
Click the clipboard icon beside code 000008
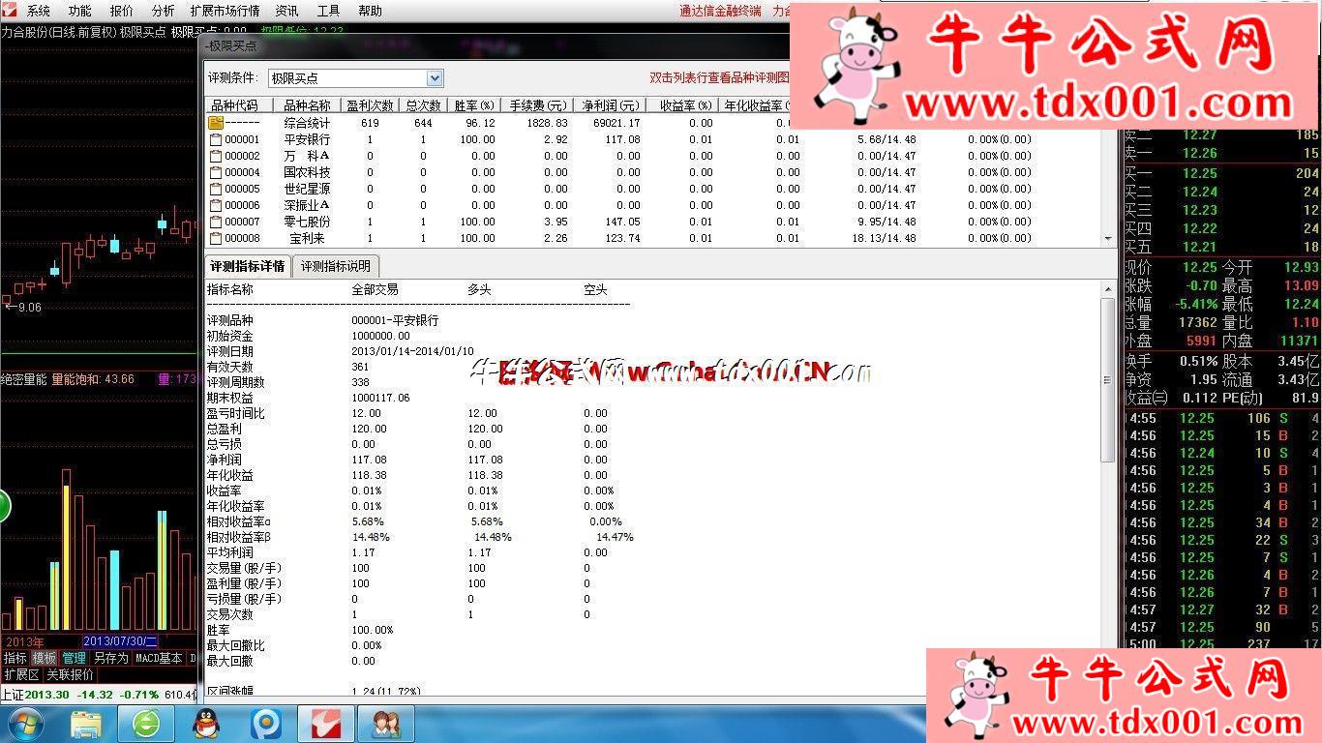(216, 238)
